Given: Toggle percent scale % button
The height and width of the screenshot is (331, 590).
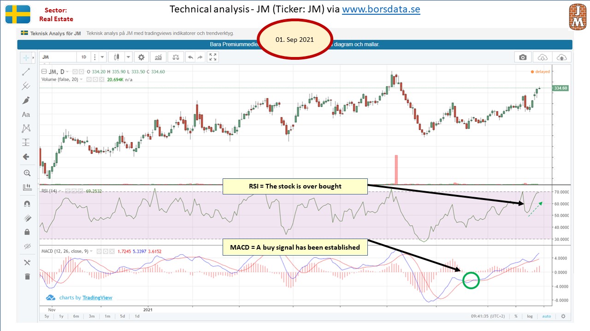Looking at the screenshot, I should click(516, 316).
